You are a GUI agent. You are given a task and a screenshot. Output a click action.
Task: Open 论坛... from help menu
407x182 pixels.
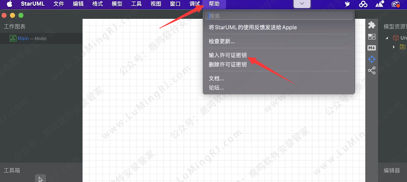tap(216, 88)
